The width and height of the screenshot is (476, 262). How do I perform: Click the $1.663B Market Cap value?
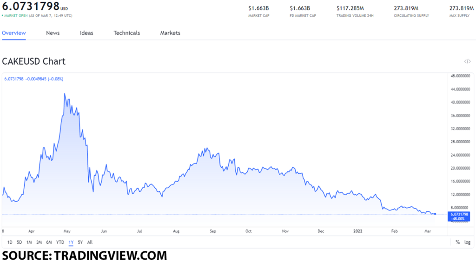point(258,8)
